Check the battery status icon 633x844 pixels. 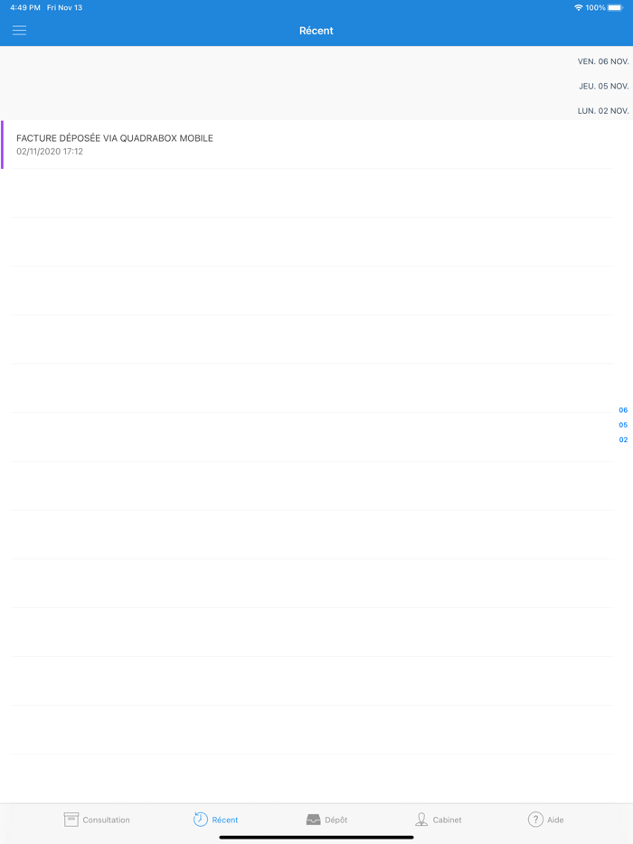[x=615, y=7]
